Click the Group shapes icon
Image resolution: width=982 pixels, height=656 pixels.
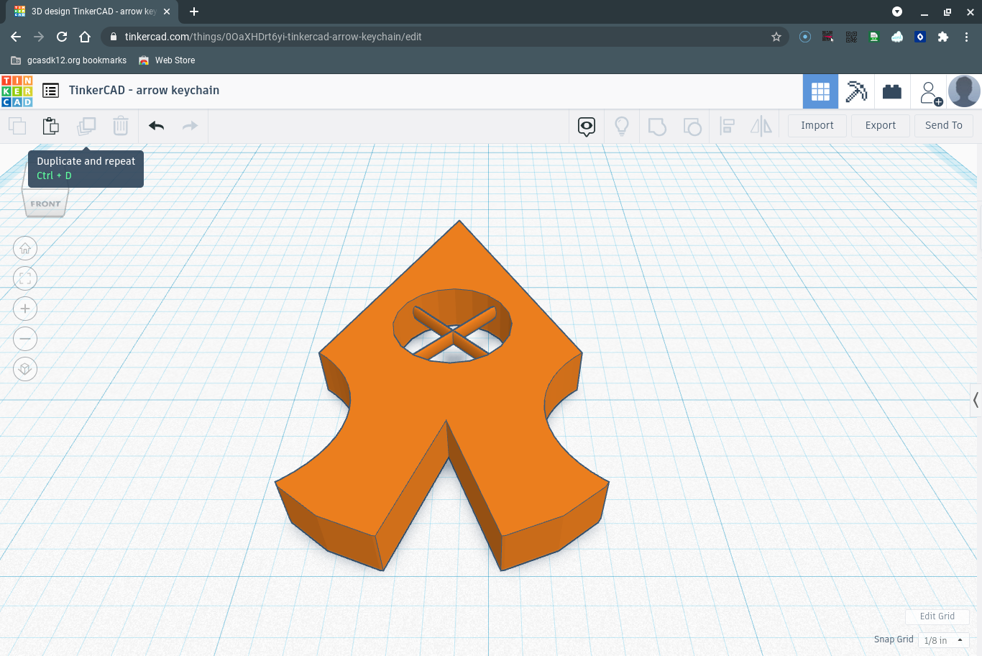point(657,125)
